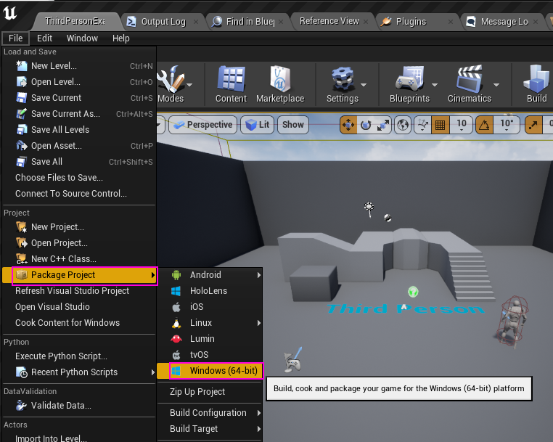Click the Settings gear toolbar icon
This screenshot has height=442, width=553.
[342, 84]
